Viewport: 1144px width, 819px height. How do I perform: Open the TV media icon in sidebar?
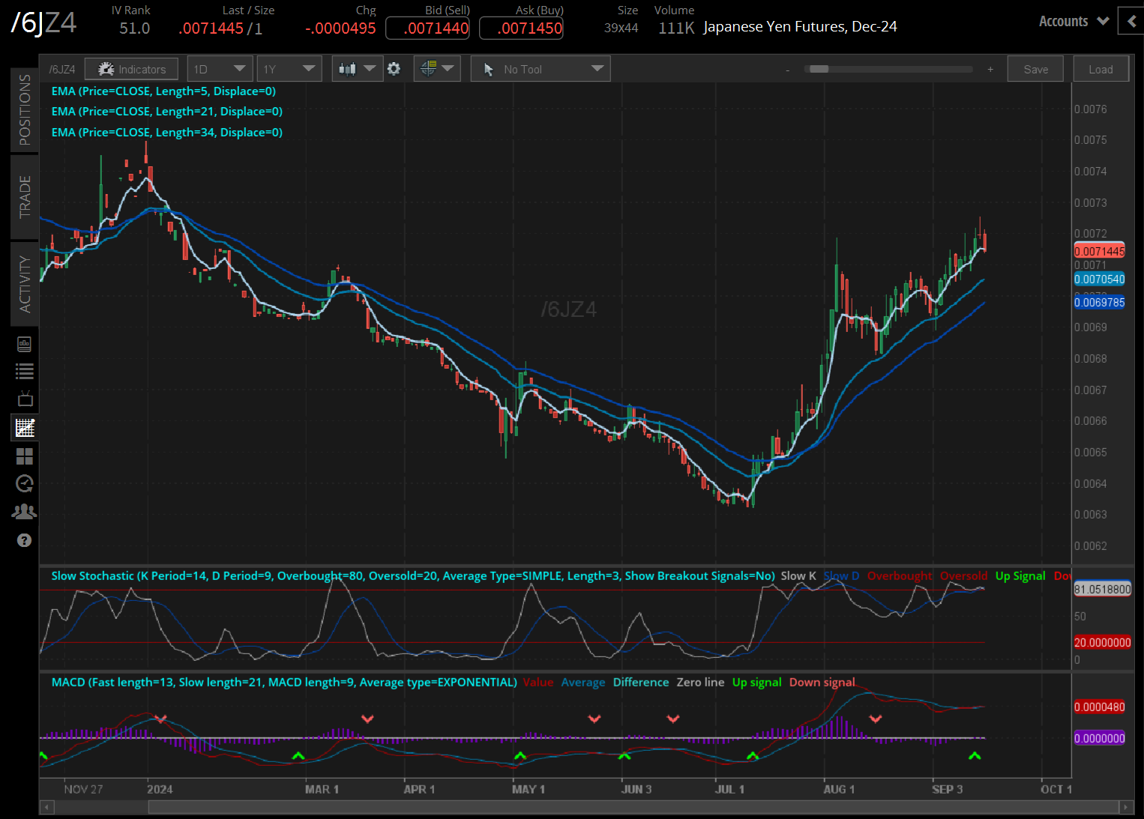click(24, 399)
